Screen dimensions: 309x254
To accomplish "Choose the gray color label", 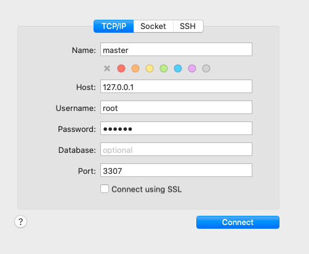I will [206, 68].
